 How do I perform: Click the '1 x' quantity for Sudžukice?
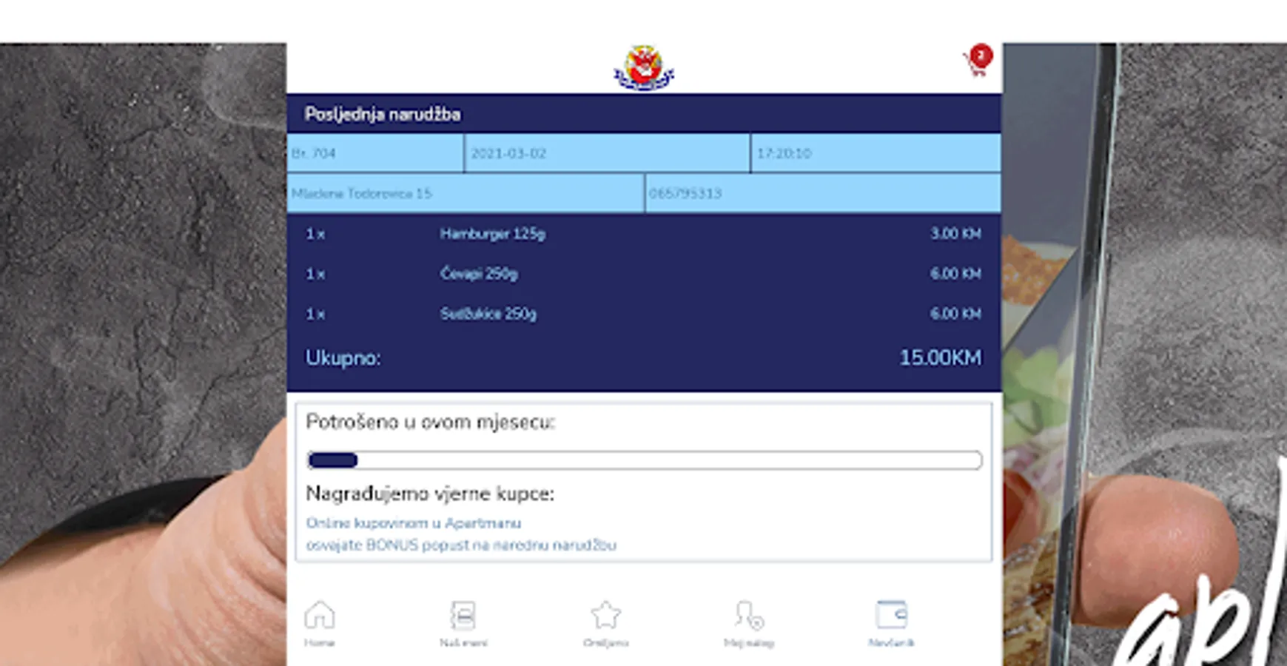(315, 314)
